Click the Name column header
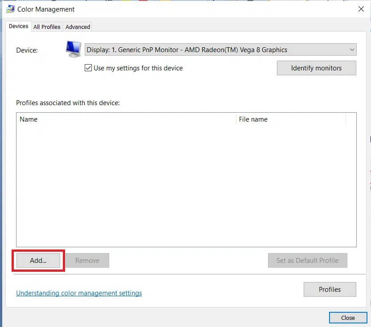 pos(126,119)
